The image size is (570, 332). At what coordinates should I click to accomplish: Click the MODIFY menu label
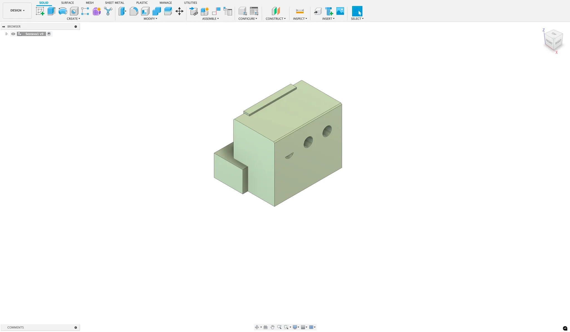[x=150, y=19]
